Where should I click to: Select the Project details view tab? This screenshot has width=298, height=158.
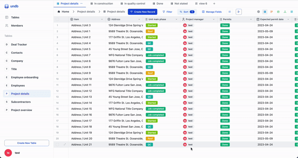(69, 4)
